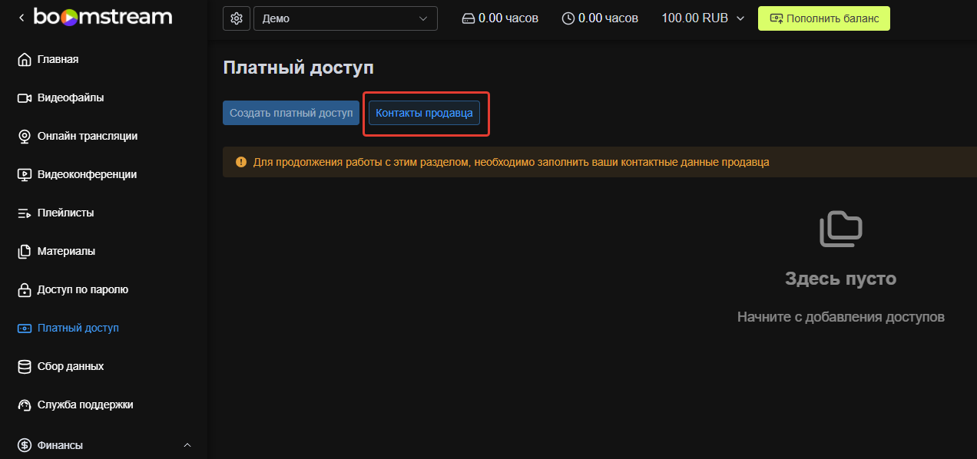Screen dimensions: 977x459
Task: Open the Демо project dropdown
Action: (346, 18)
